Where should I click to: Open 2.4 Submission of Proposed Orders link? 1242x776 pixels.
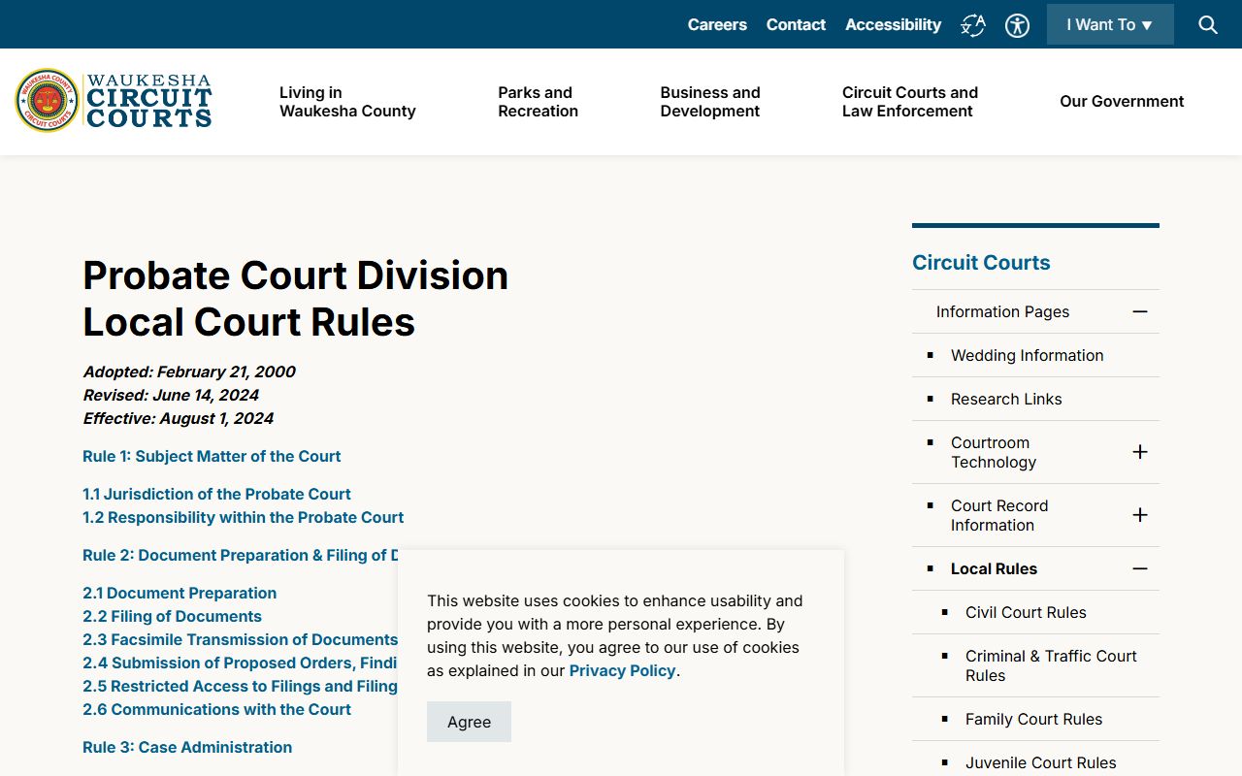pos(240,663)
